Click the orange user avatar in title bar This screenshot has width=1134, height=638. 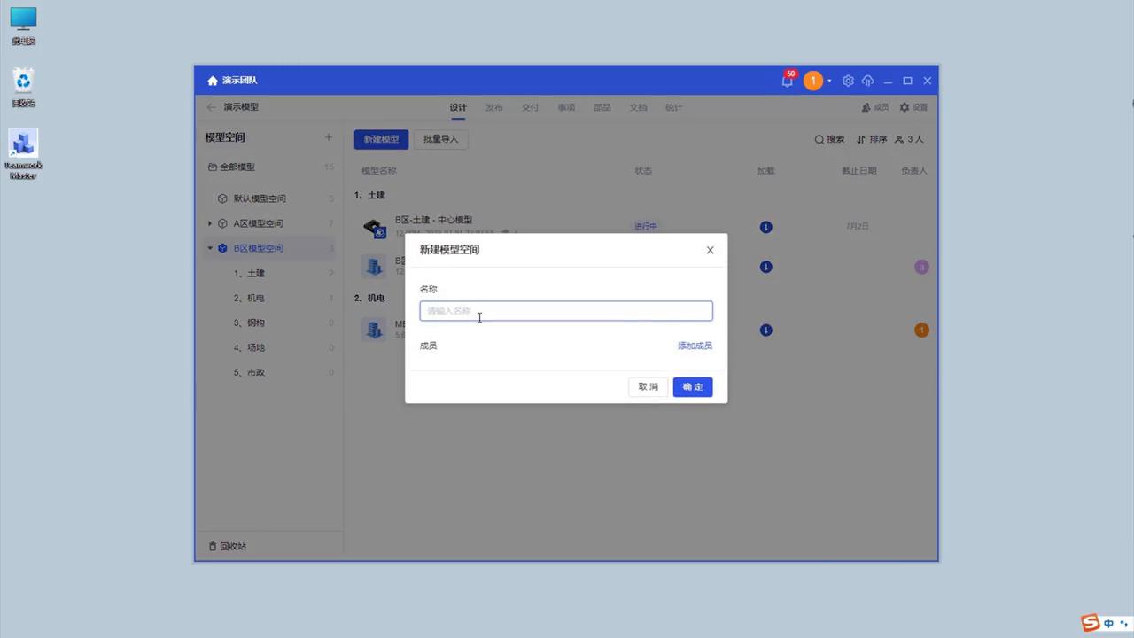pyautogui.click(x=813, y=81)
